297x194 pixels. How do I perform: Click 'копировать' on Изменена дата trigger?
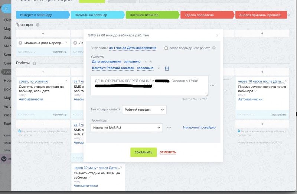point(27,52)
